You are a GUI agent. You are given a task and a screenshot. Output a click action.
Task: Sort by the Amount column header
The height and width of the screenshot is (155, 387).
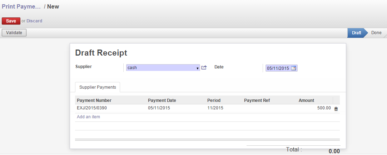pyautogui.click(x=306, y=100)
